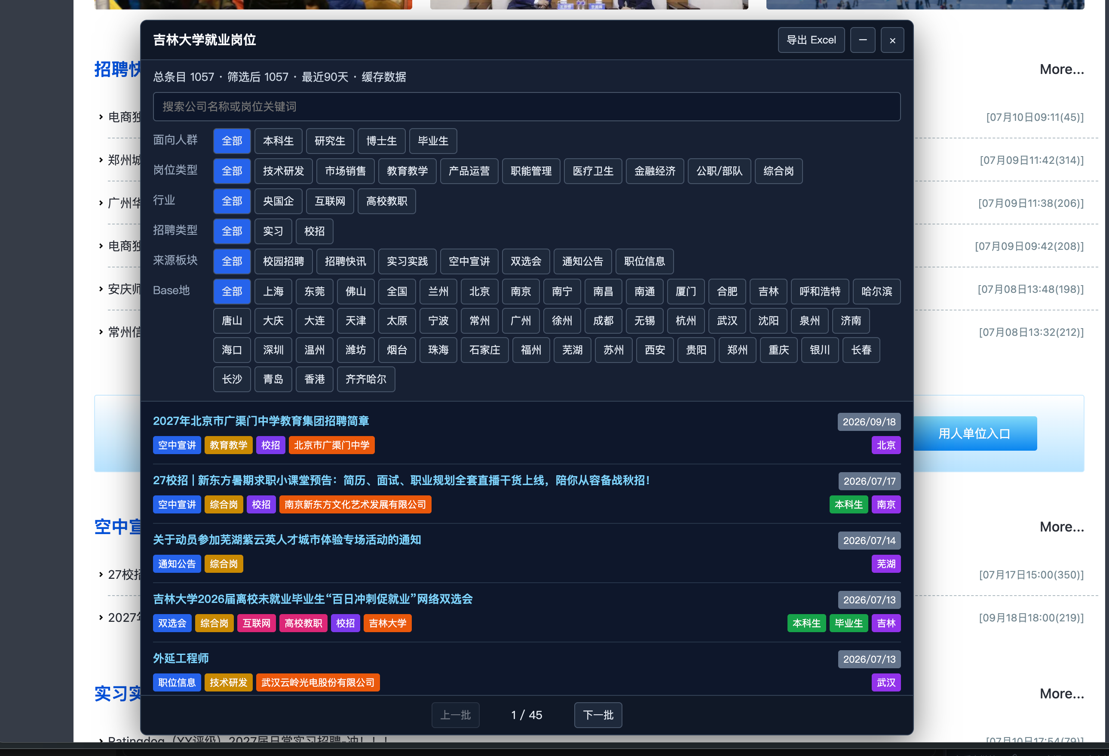Open the 外延工程师 job posting
Image resolution: width=1109 pixels, height=756 pixels.
(181, 658)
